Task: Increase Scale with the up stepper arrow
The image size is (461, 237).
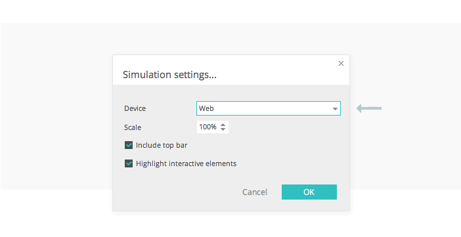Action: pyautogui.click(x=223, y=125)
